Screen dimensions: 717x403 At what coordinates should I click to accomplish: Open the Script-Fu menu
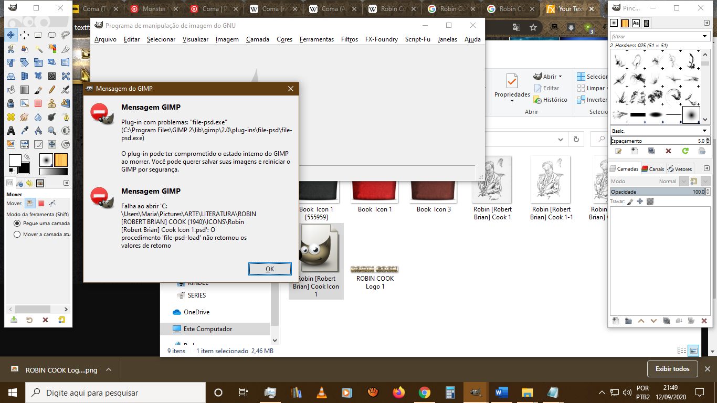pos(418,39)
